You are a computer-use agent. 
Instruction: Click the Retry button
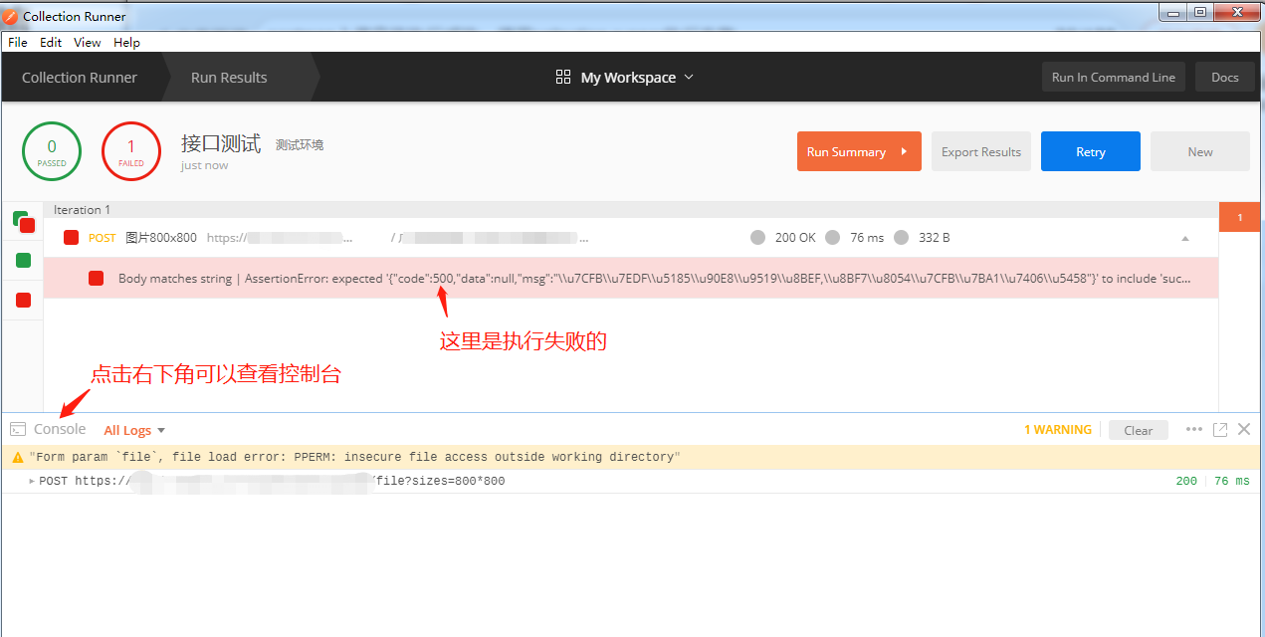[1090, 151]
